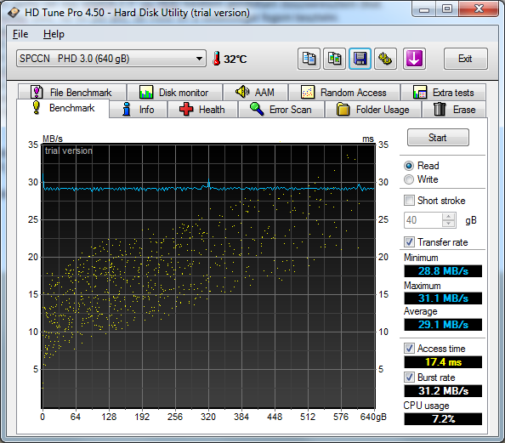Screen dimensions: 505x443
Task: Open the options gear icon
Action: 385,59
